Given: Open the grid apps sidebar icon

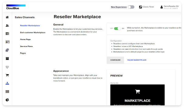Looking at the screenshot, I should pos(7,91).
